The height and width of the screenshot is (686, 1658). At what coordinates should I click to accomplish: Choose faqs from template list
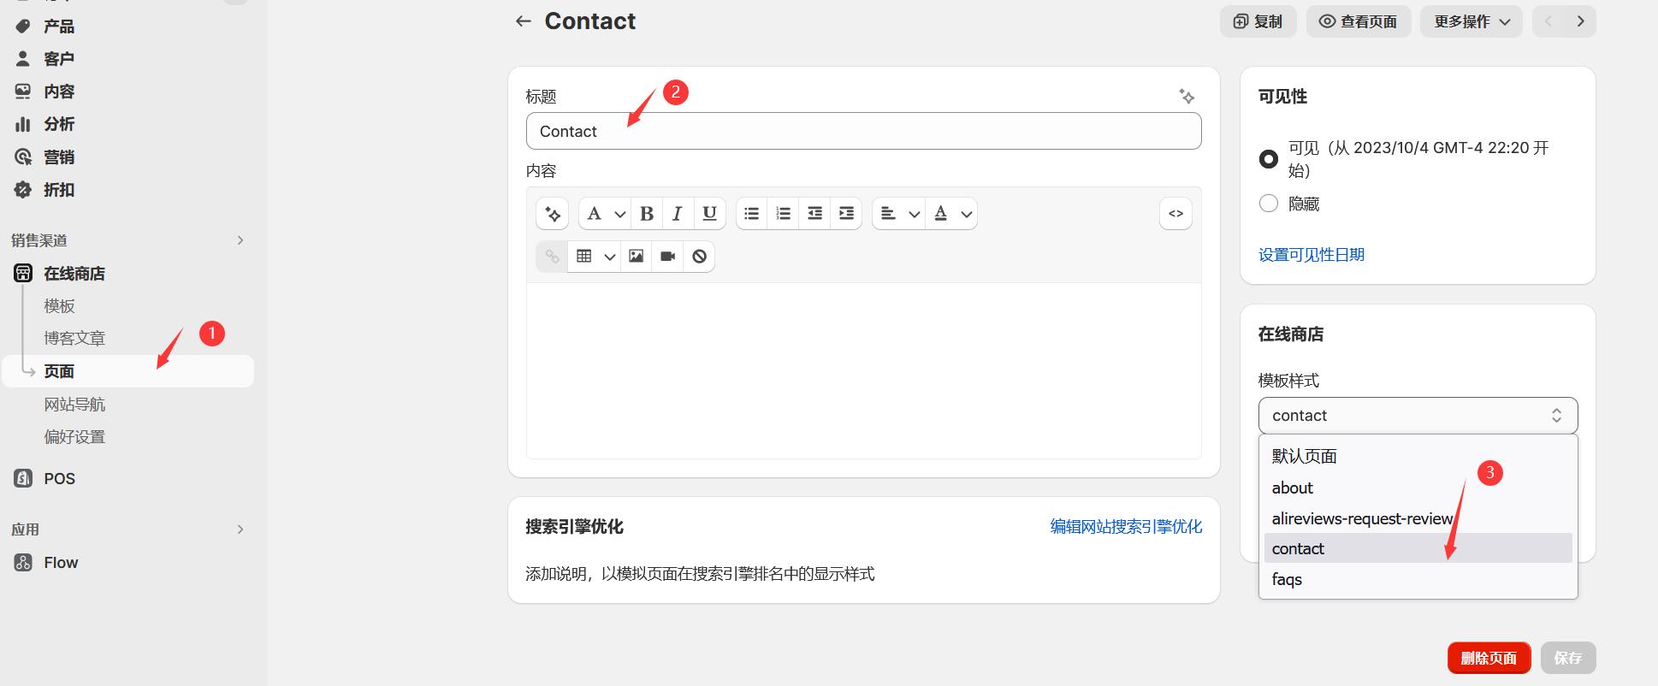click(1287, 580)
